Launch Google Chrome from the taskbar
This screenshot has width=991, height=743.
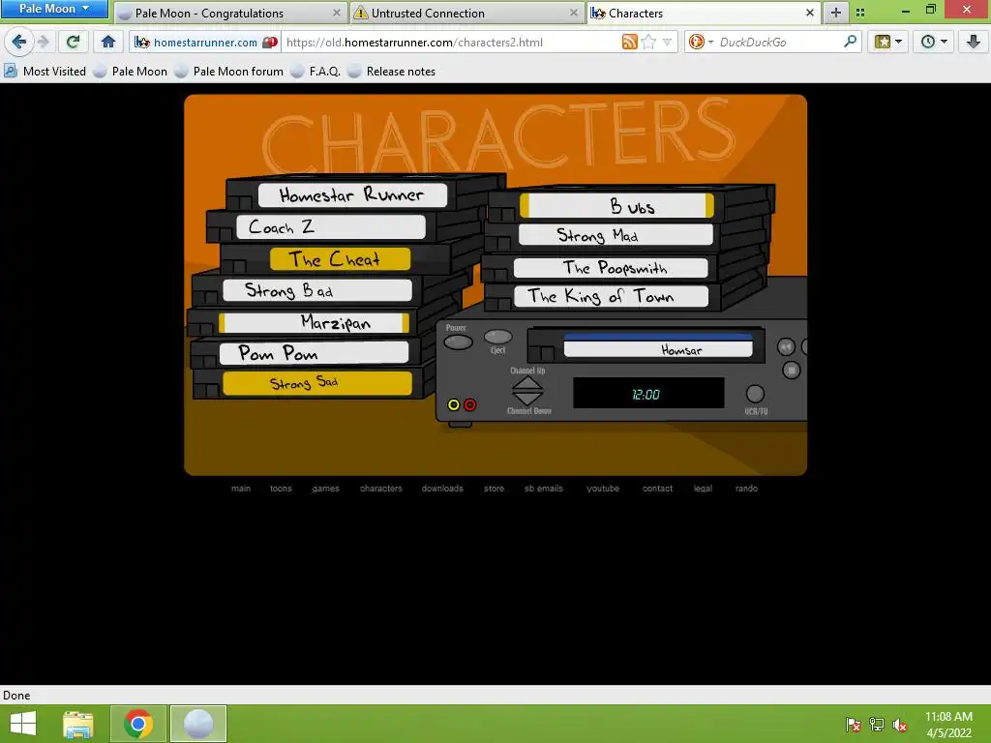138,724
